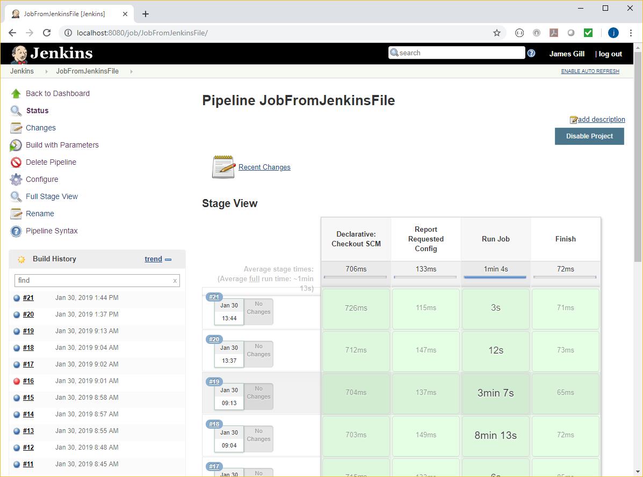Viewport: 643px width, 477px height.
Task: Click the Run Job average time progress bar
Action: pos(495,277)
